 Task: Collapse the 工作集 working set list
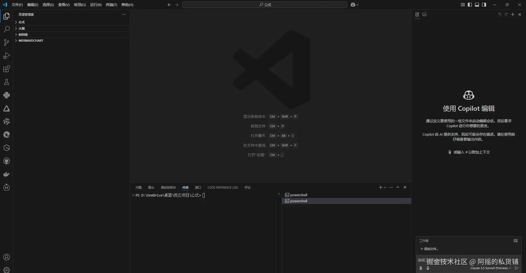[516, 241]
